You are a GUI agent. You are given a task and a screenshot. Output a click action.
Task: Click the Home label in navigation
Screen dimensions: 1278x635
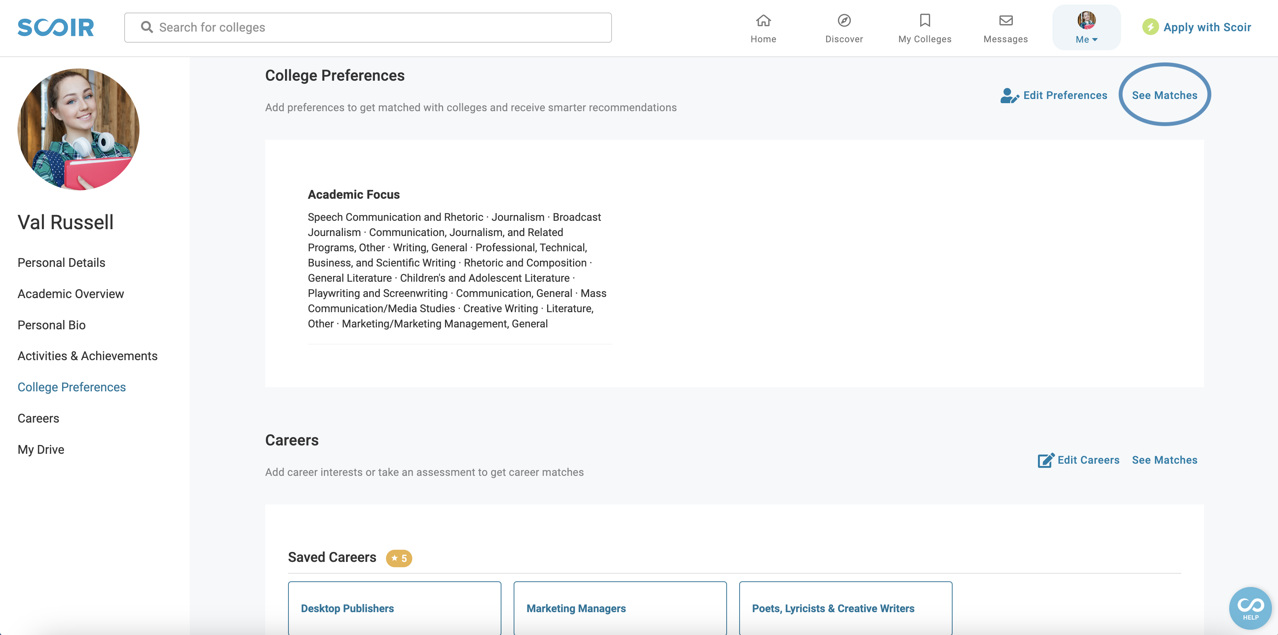(x=763, y=39)
